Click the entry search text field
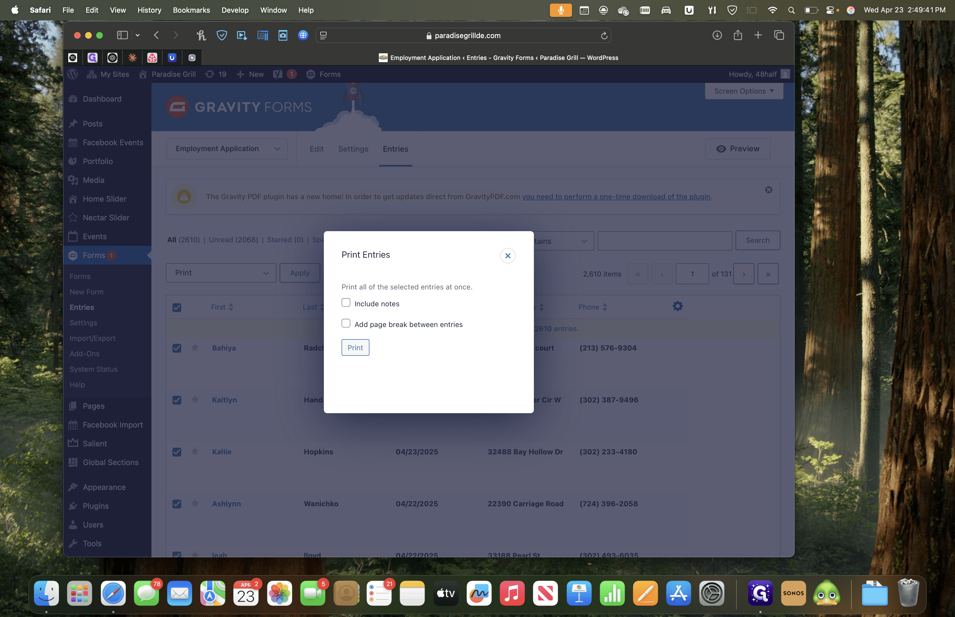Screen dimensions: 955x617 click(x=665, y=241)
